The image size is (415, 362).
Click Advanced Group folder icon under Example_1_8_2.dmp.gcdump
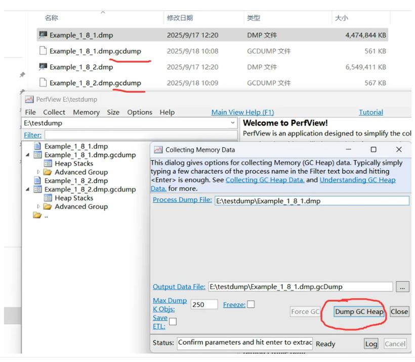pyautogui.click(x=48, y=206)
